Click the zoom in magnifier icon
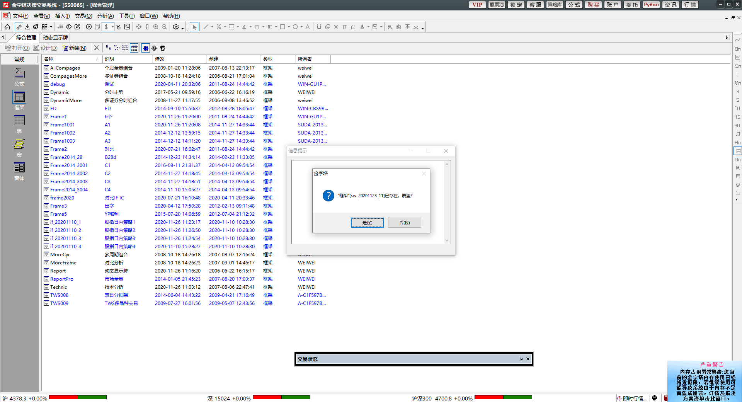The width and height of the screenshot is (742, 402). point(156,27)
